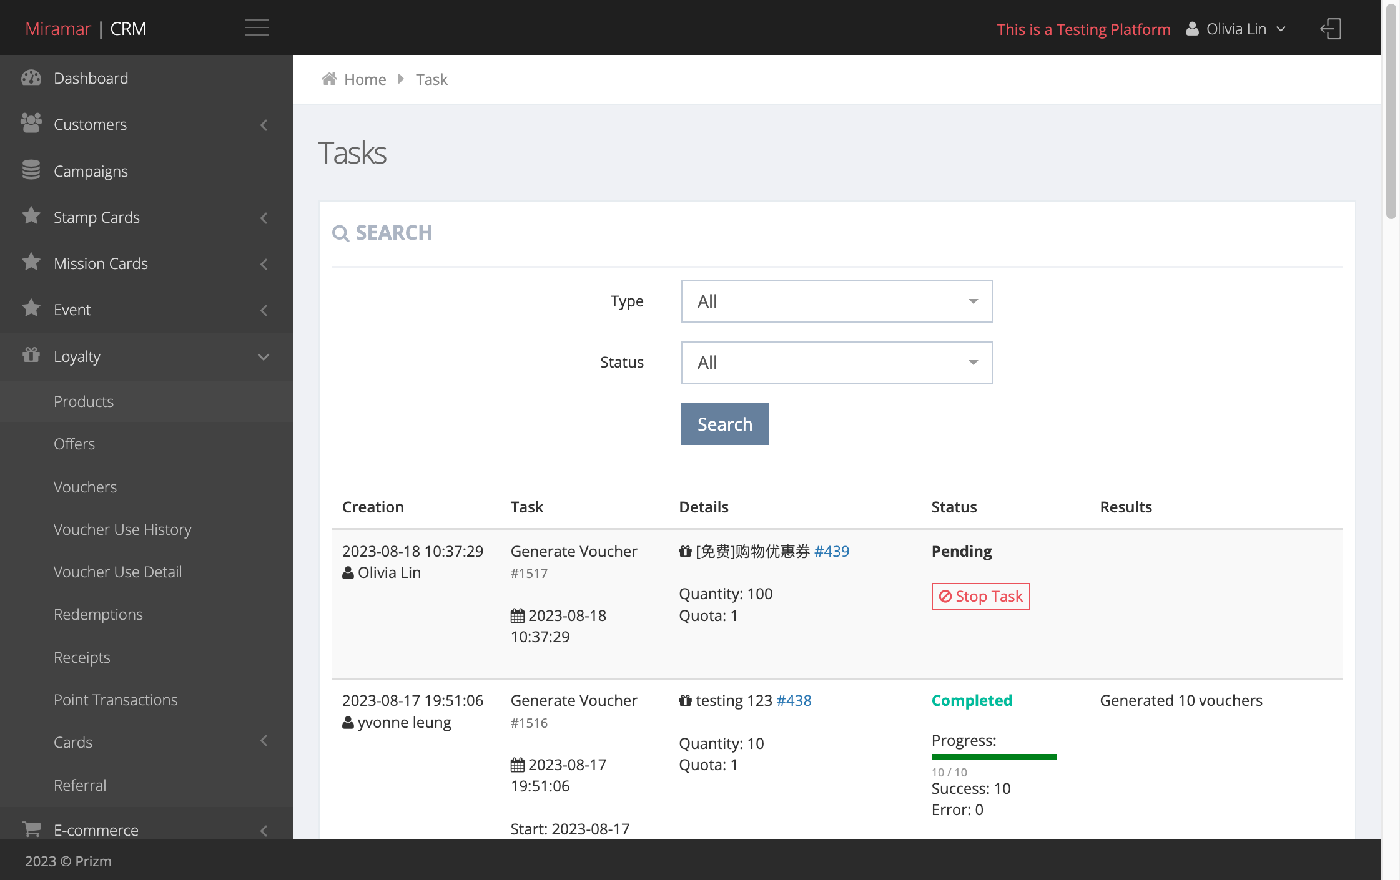
Task: Click gift icon next to testing 123
Action: point(685,701)
